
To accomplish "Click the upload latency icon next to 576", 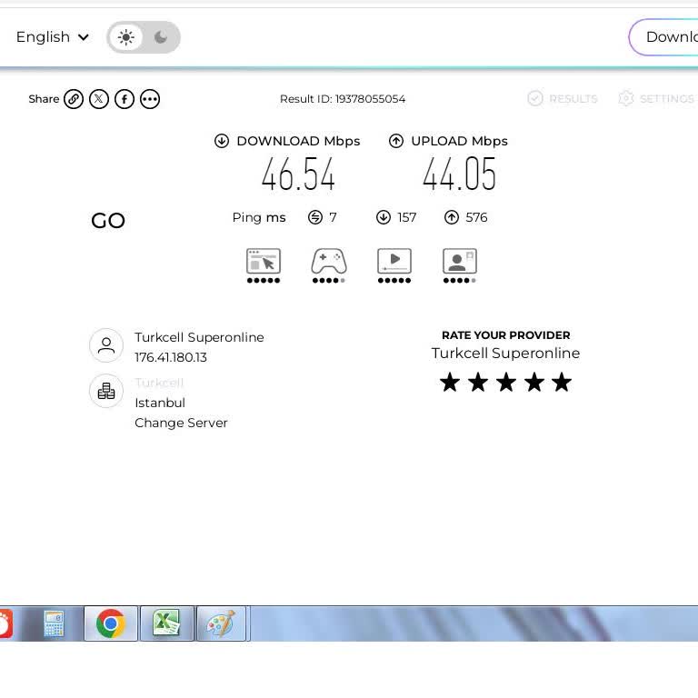I will (x=452, y=217).
